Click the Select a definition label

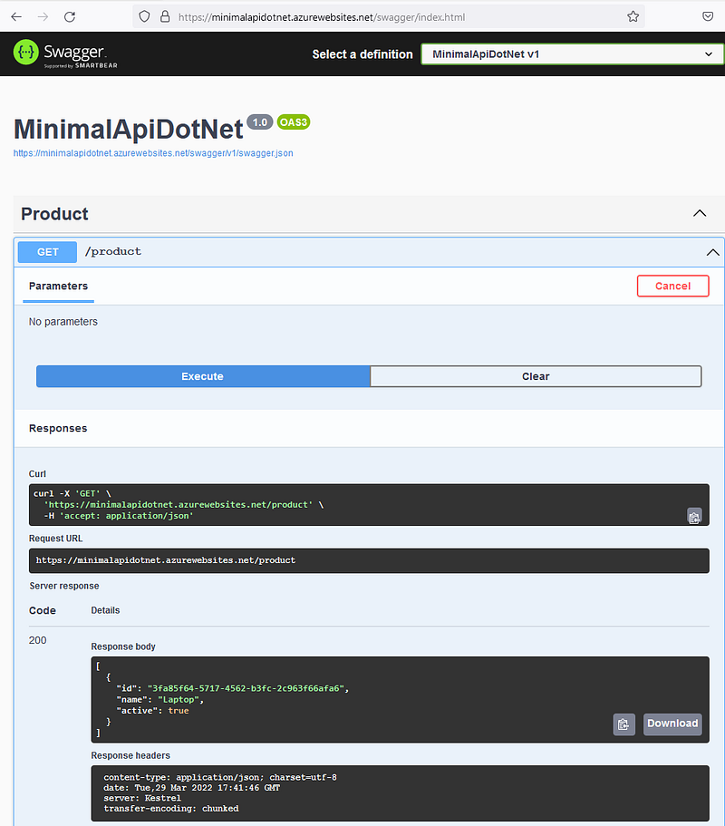[x=362, y=54]
